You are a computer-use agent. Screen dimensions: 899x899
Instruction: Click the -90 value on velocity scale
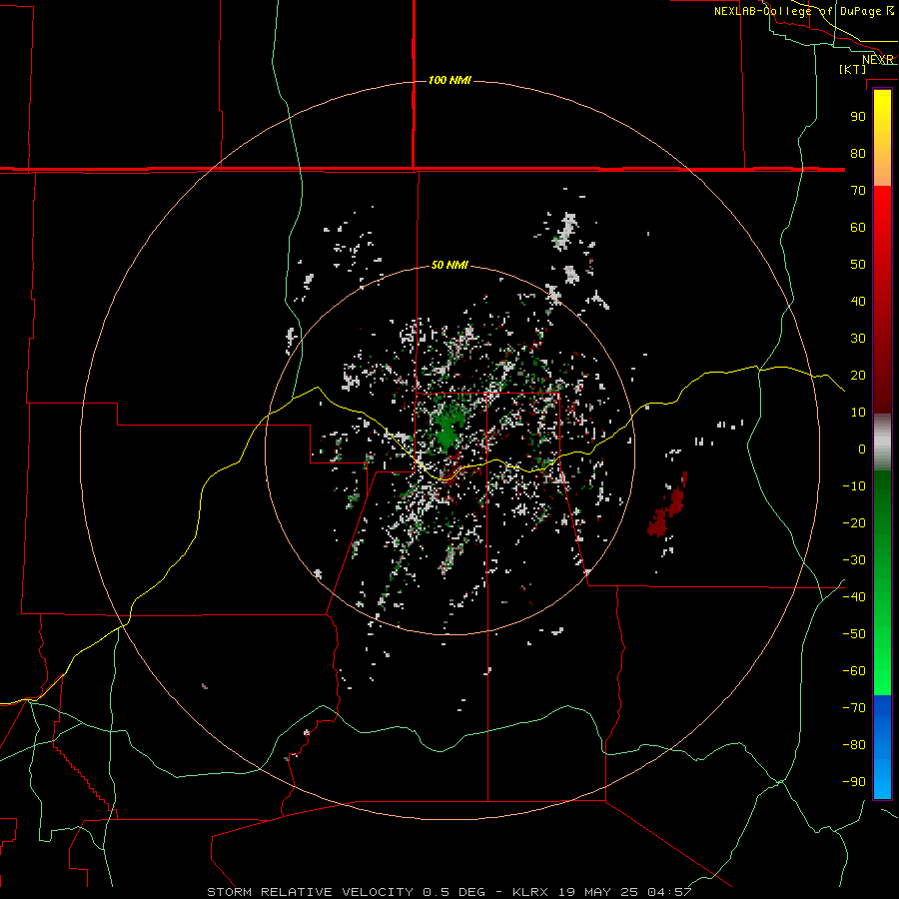point(854,782)
